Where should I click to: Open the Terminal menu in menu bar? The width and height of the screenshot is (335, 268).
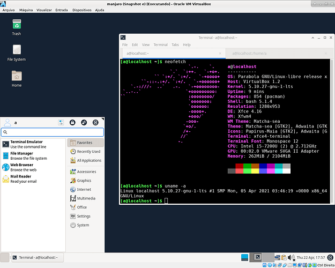point(161,44)
